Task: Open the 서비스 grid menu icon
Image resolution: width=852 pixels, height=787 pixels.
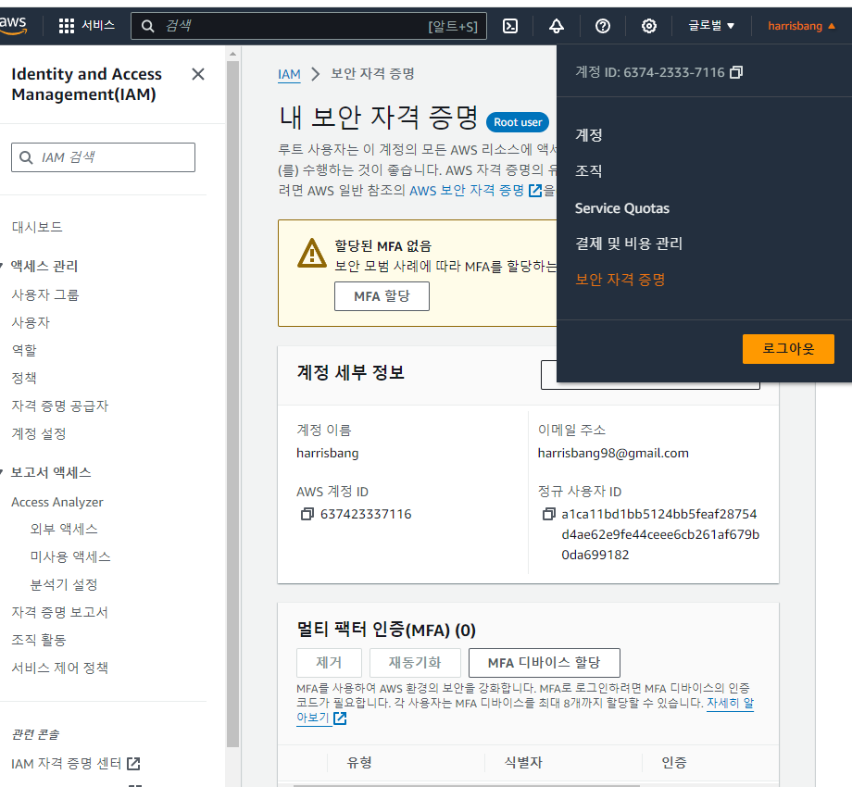Action: tap(67, 26)
